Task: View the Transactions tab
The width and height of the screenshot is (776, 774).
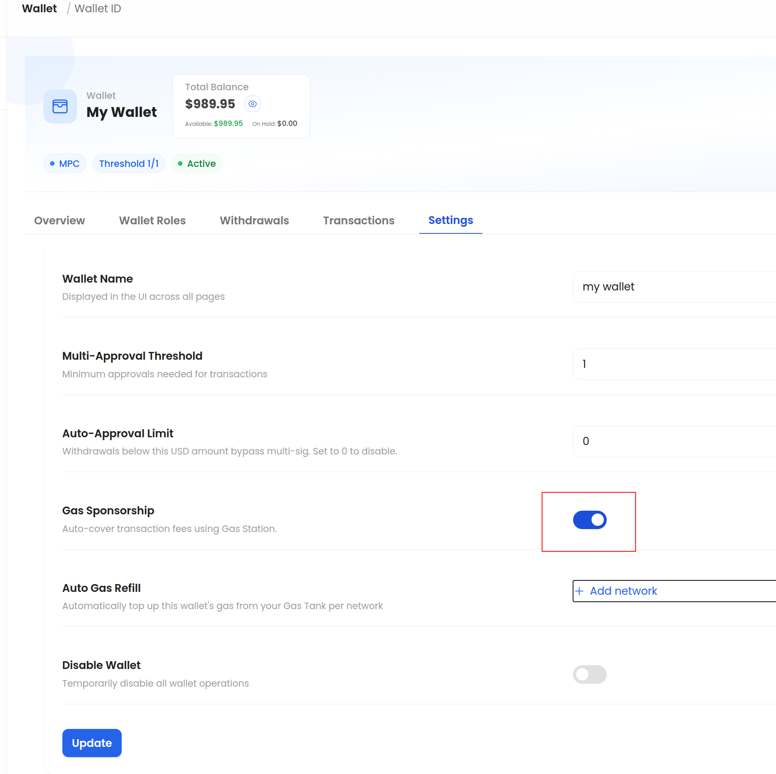Action: tap(358, 221)
